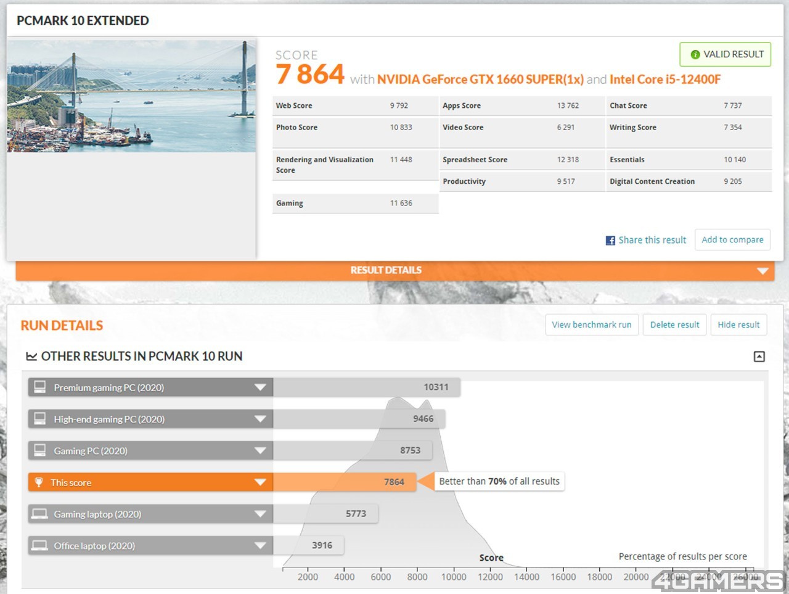Click the Facebook share icon
This screenshot has height=594, width=789.
point(610,241)
